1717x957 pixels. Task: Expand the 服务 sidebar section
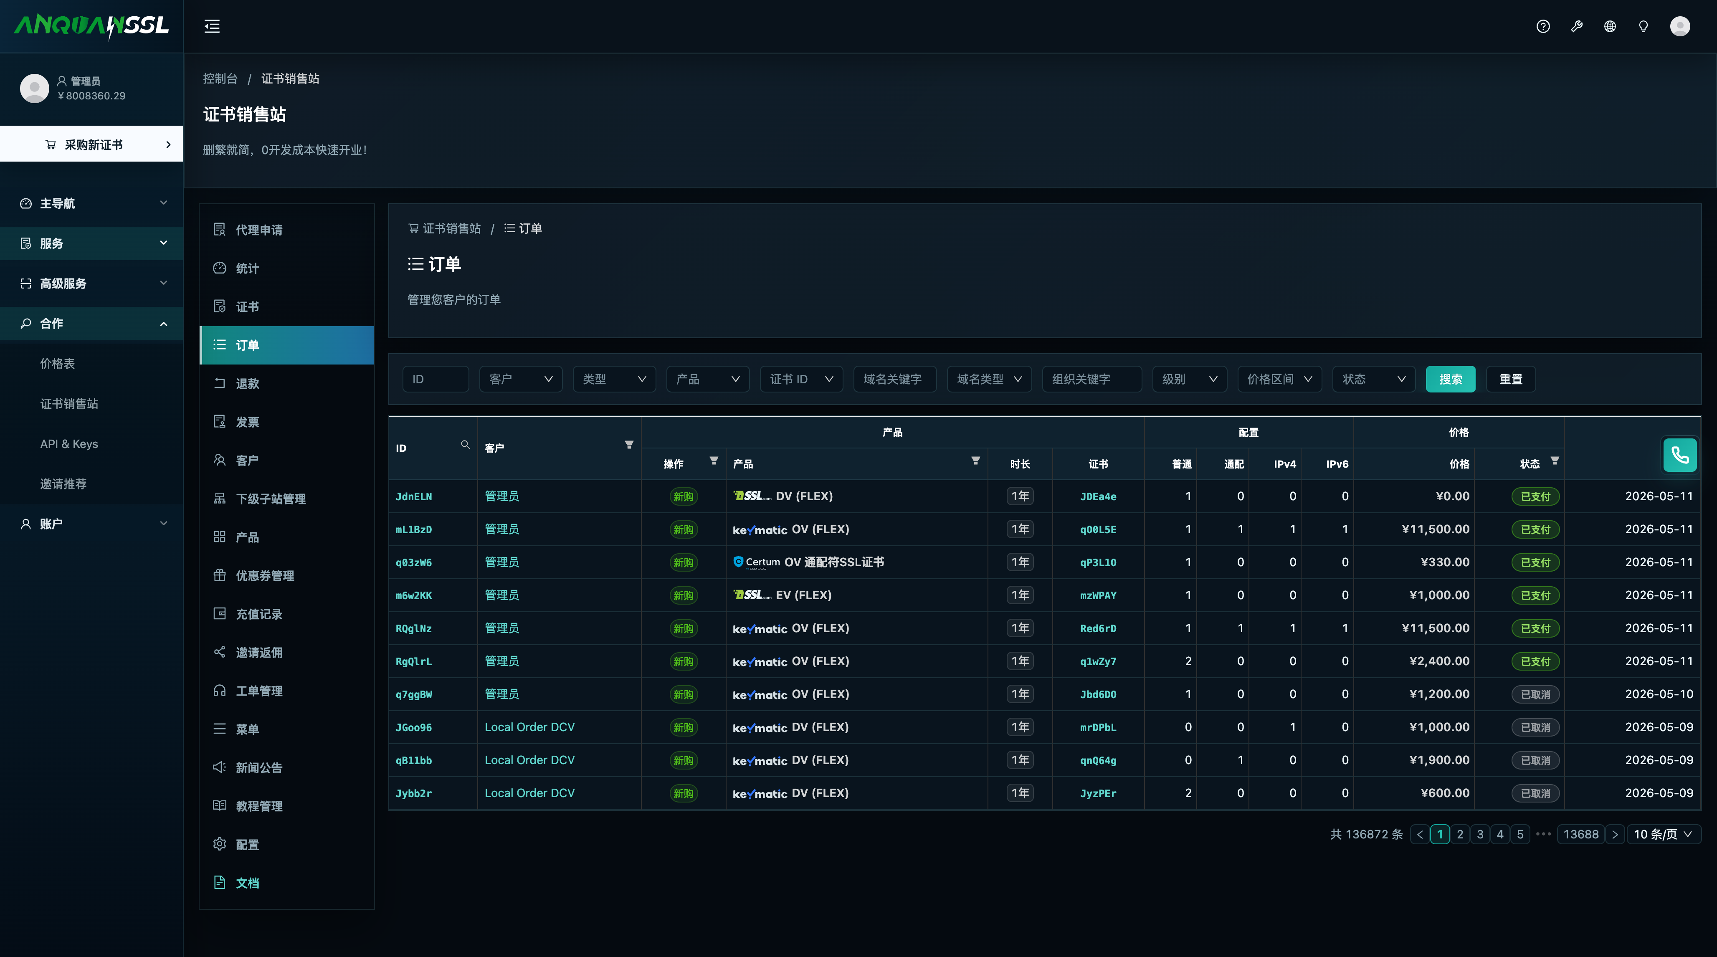[x=91, y=243]
